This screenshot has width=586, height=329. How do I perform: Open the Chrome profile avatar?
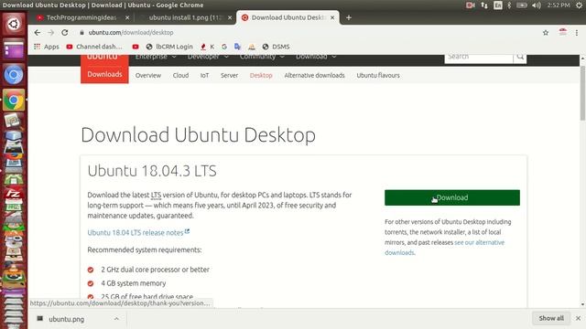click(563, 32)
